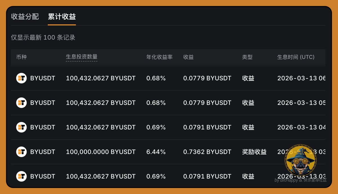Click BYUSDT coin icon in the 奖励收益 row

coord(21,152)
